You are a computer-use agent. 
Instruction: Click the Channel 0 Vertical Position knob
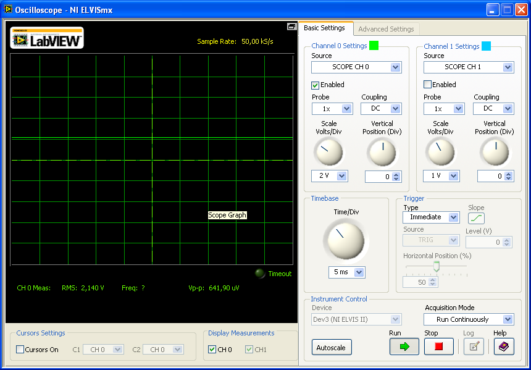[383, 152]
